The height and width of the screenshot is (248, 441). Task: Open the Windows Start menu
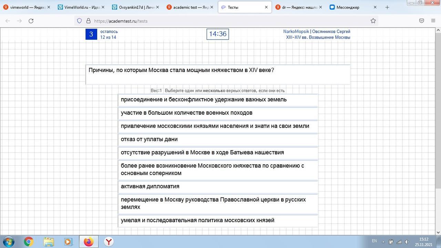[x=8, y=241]
